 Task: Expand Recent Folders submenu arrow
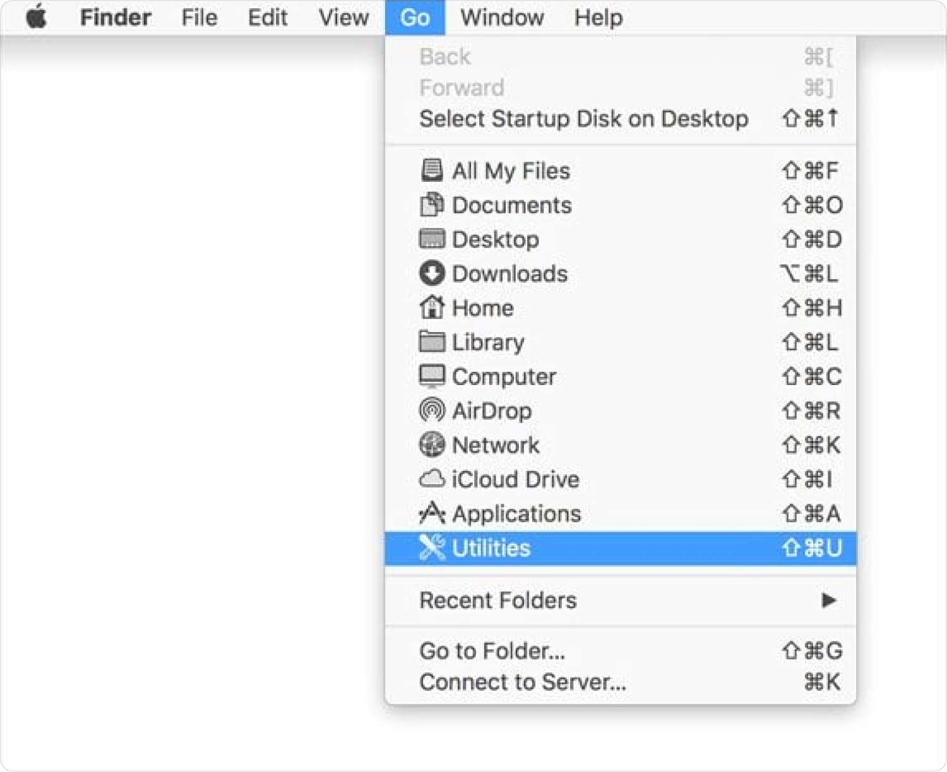(828, 600)
